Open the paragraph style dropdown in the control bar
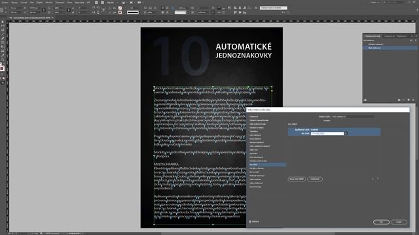Viewport: 419px width, 235px height. [x=274, y=8]
